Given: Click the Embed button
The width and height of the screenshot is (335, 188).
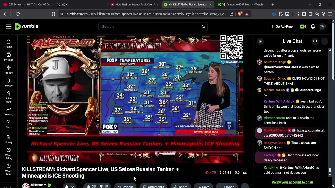Looking at the screenshot, I should click(x=227, y=186).
